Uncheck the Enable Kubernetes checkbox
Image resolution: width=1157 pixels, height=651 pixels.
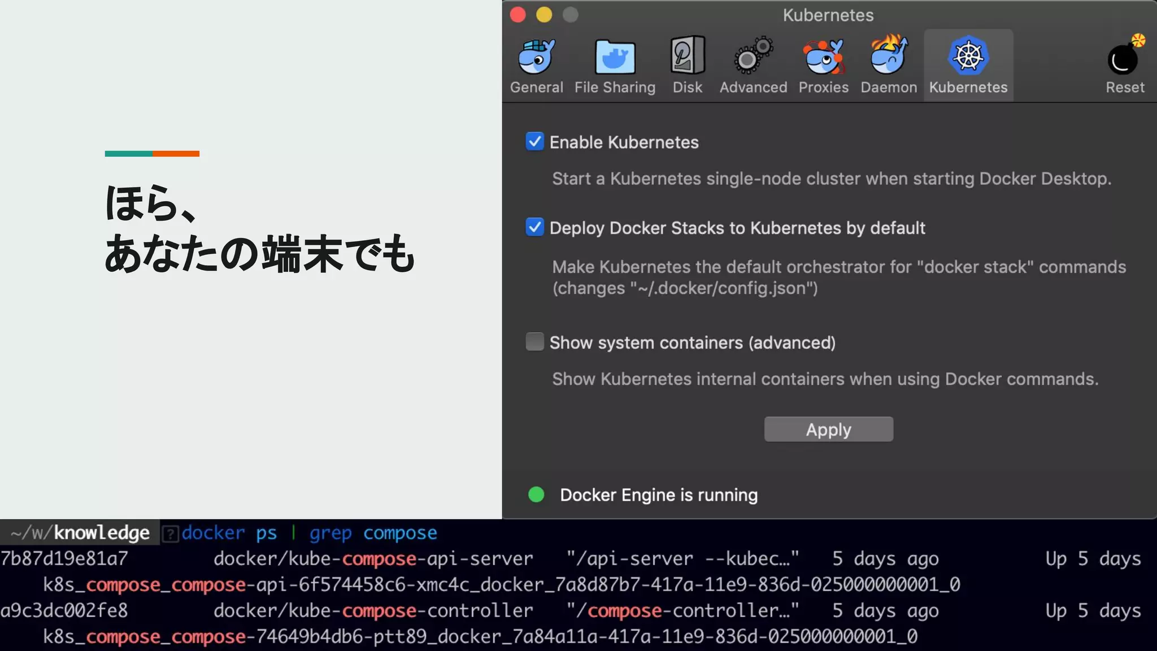pyautogui.click(x=534, y=141)
